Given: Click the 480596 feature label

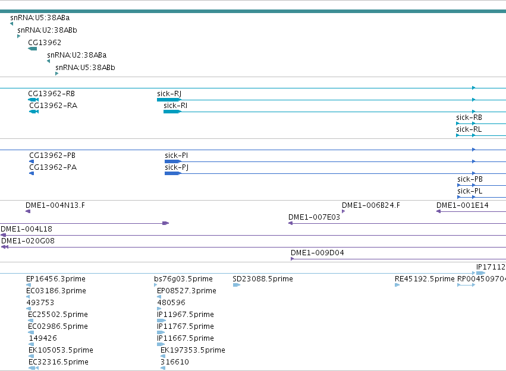Looking at the screenshot, I should click(171, 303).
